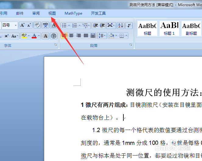Click the line starting with 刻度的，通常是 1mm

141,143
